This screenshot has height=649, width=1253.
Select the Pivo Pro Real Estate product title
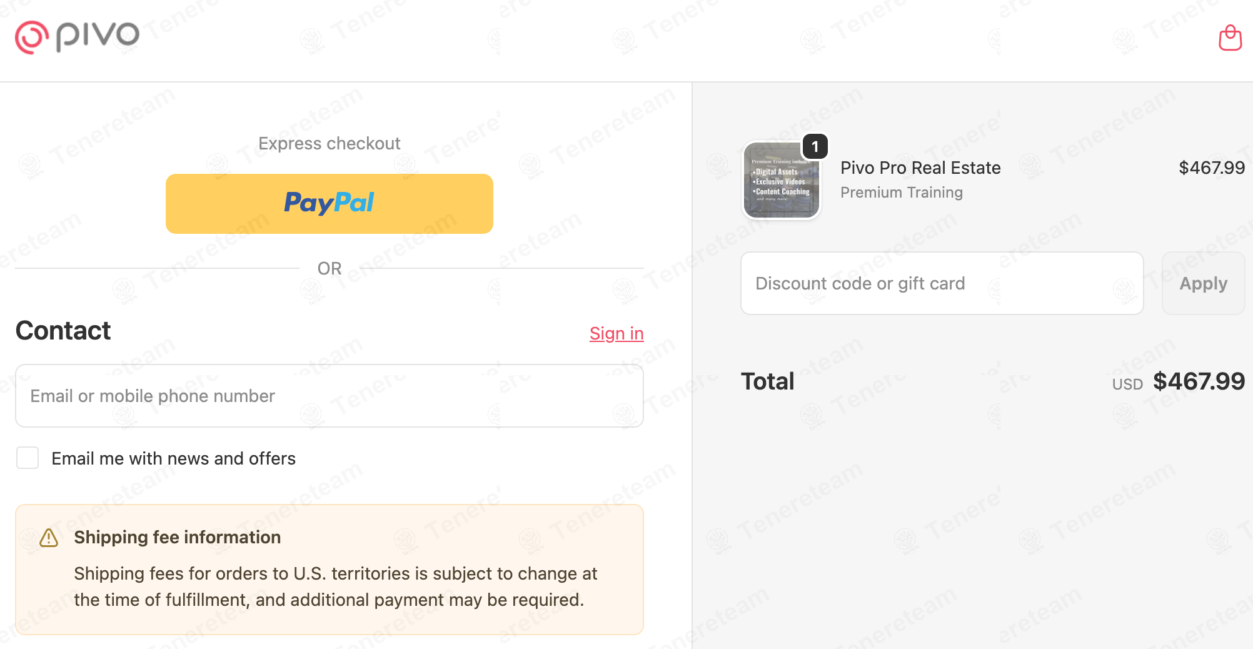pos(920,168)
